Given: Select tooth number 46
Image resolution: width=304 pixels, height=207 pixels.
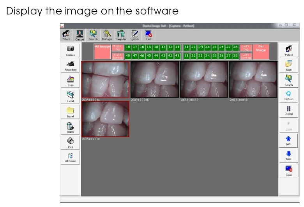Looking at the screenshot, I should click(142, 56).
